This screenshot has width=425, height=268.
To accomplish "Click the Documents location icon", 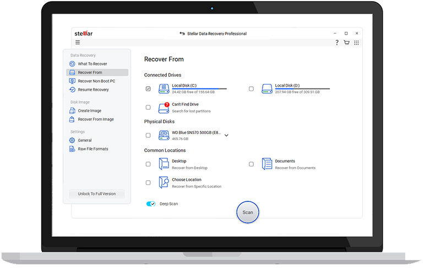I will tap(267, 164).
